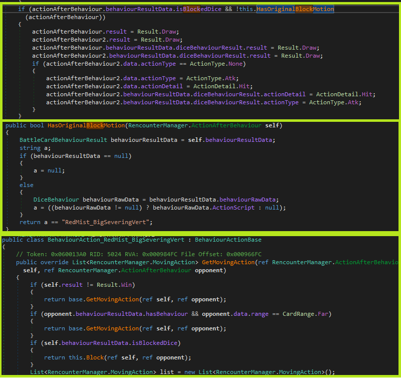Select the line actionAfterBehaviour2.result = Result.Draw

pyautogui.click(x=107, y=40)
